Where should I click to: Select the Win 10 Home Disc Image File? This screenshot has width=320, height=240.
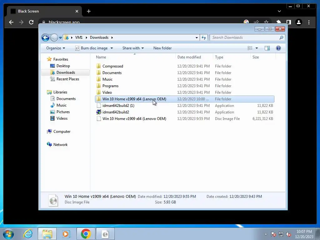pyautogui.click(x=184, y=119)
